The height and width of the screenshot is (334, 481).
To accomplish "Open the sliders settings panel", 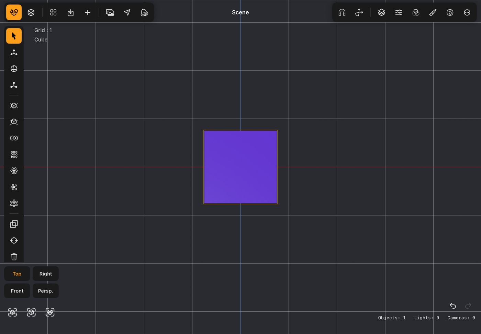I will pos(399,12).
